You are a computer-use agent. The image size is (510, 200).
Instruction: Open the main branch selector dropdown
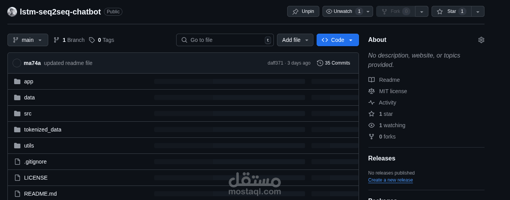tap(28, 40)
